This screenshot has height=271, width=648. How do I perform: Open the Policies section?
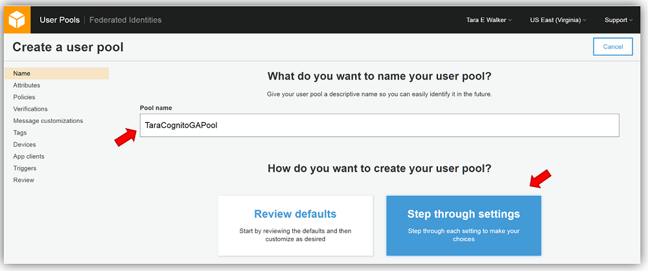(24, 97)
